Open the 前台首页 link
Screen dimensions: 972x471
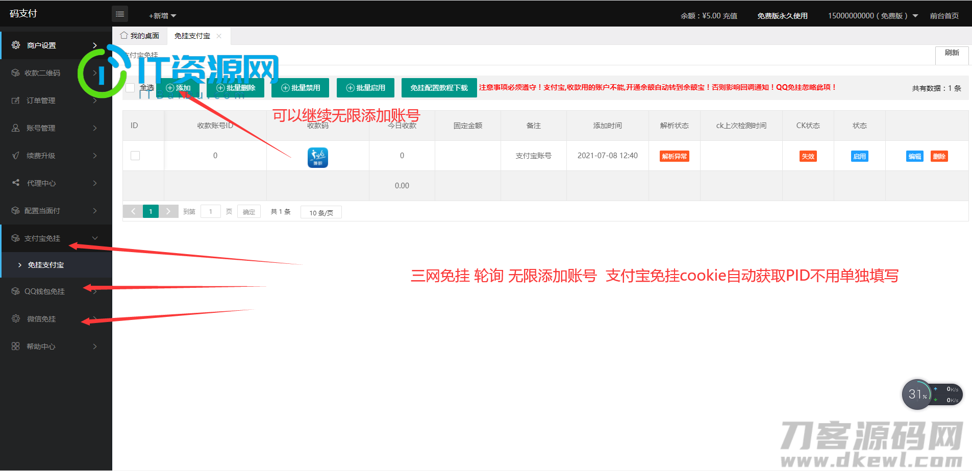coord(944,16)
